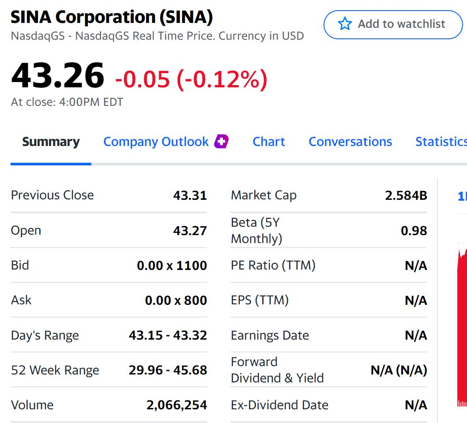Click the Bid value 0.00 x 1100

pyautogui.click(x=172, y=266)
